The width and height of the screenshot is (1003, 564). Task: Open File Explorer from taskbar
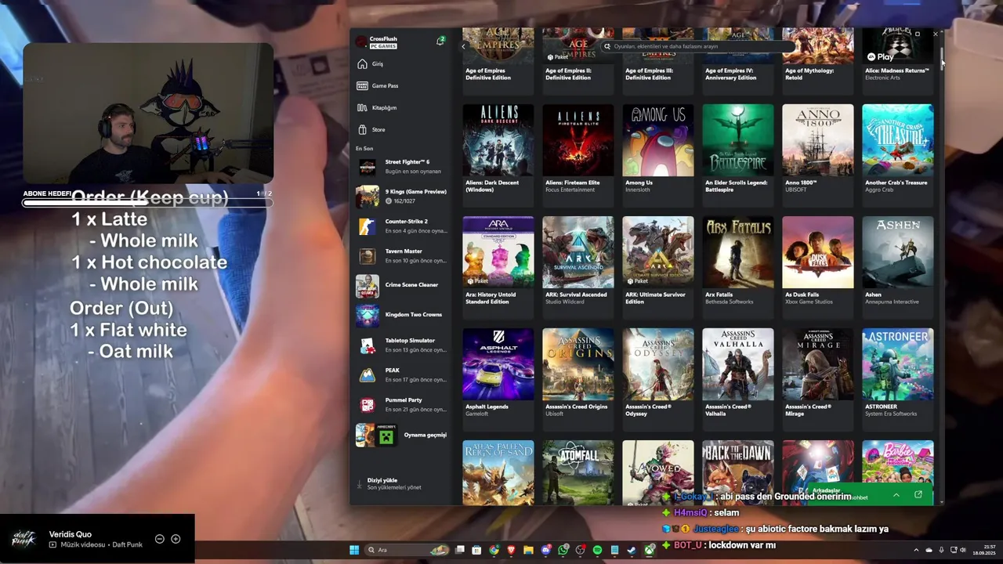[528, 550]
